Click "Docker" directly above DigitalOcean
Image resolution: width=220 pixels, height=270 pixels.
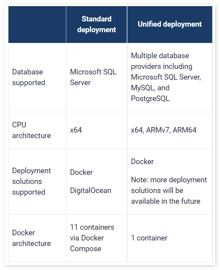(82, 172)
